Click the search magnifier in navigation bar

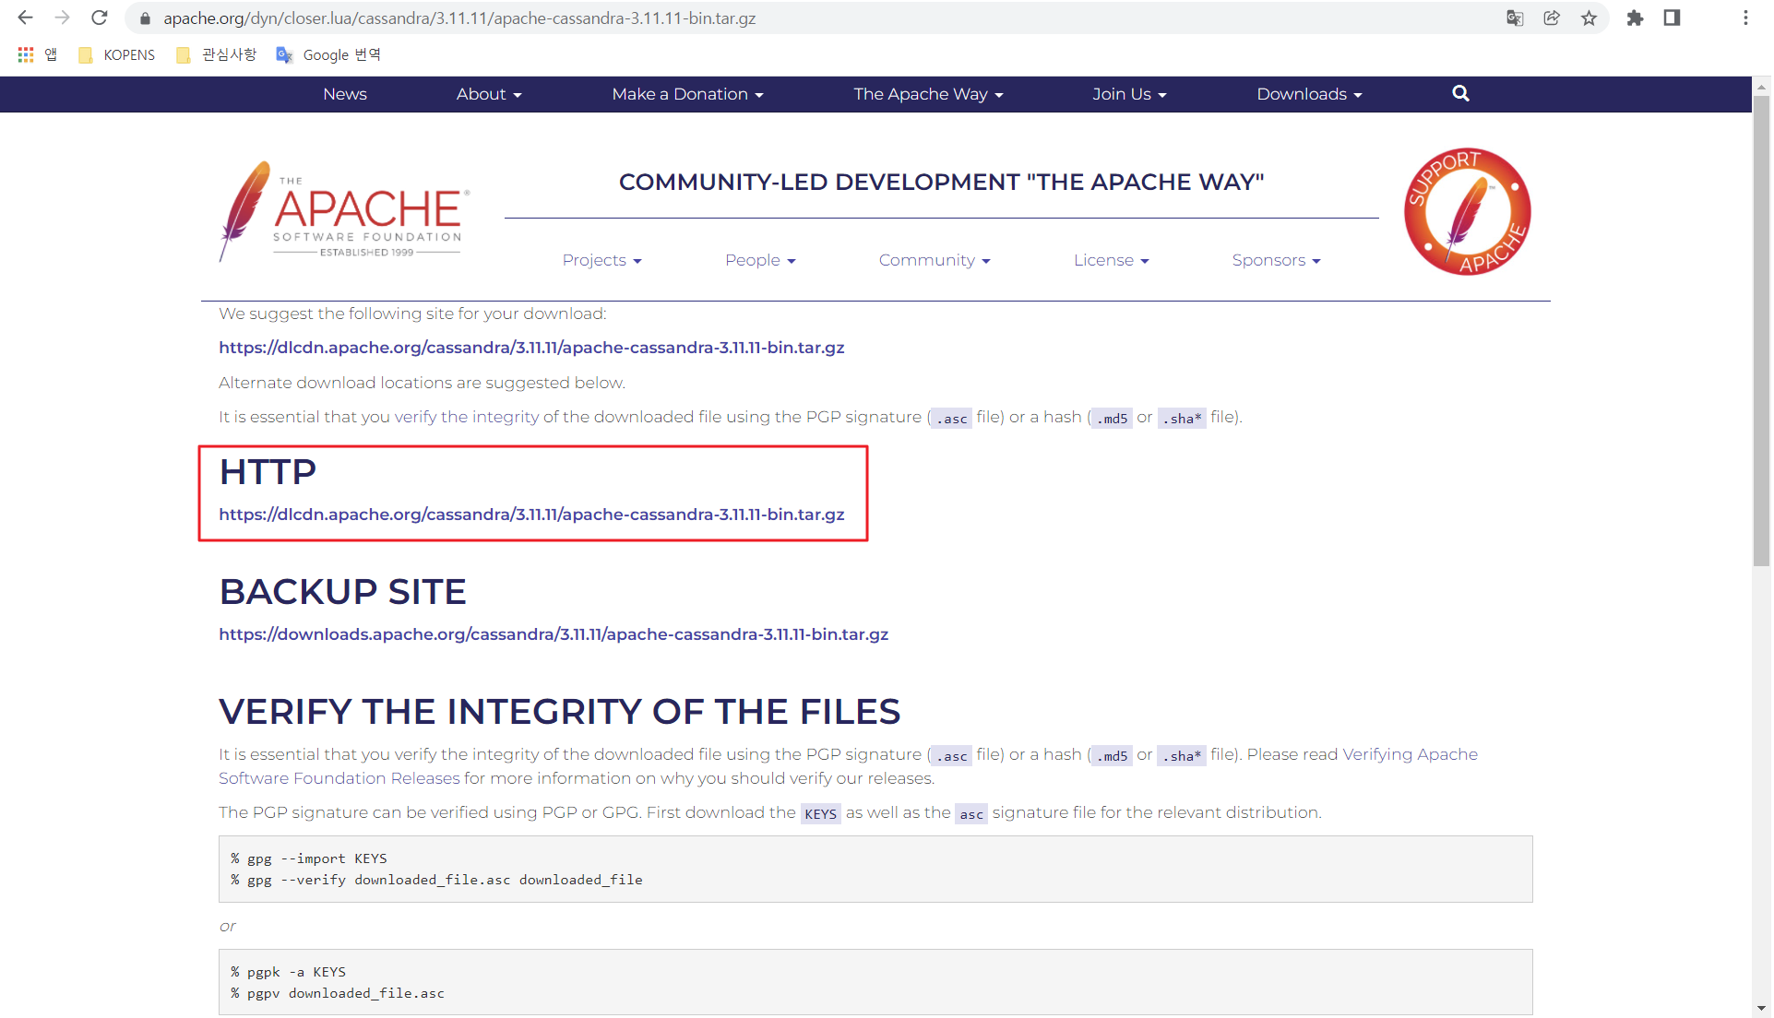pyautogui.click(x=1460, y=93)
